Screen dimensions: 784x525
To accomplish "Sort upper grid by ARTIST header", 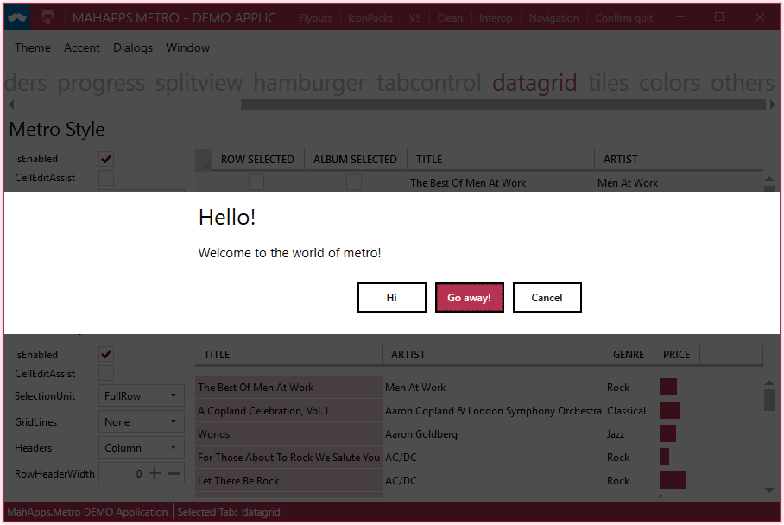I will (679, 160).
